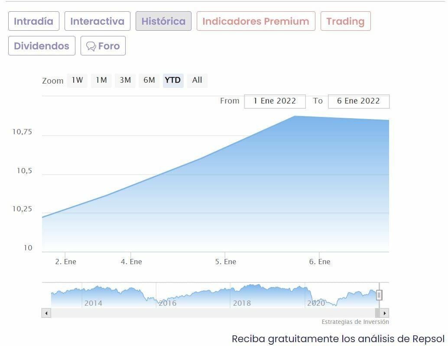This screenshot has height=346, width=448.
Task: Click the navigator range handle
Action: pos(379,295)
